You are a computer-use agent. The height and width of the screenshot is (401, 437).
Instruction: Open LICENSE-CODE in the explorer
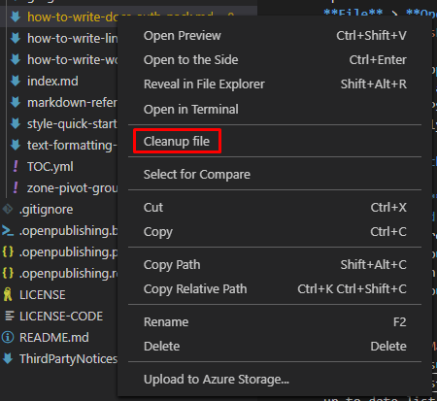coord(61,316)
